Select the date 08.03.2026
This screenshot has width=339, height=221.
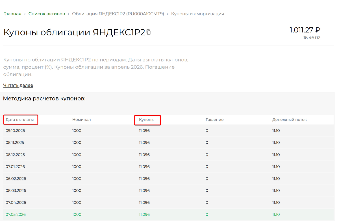click(x=16, y=191)
